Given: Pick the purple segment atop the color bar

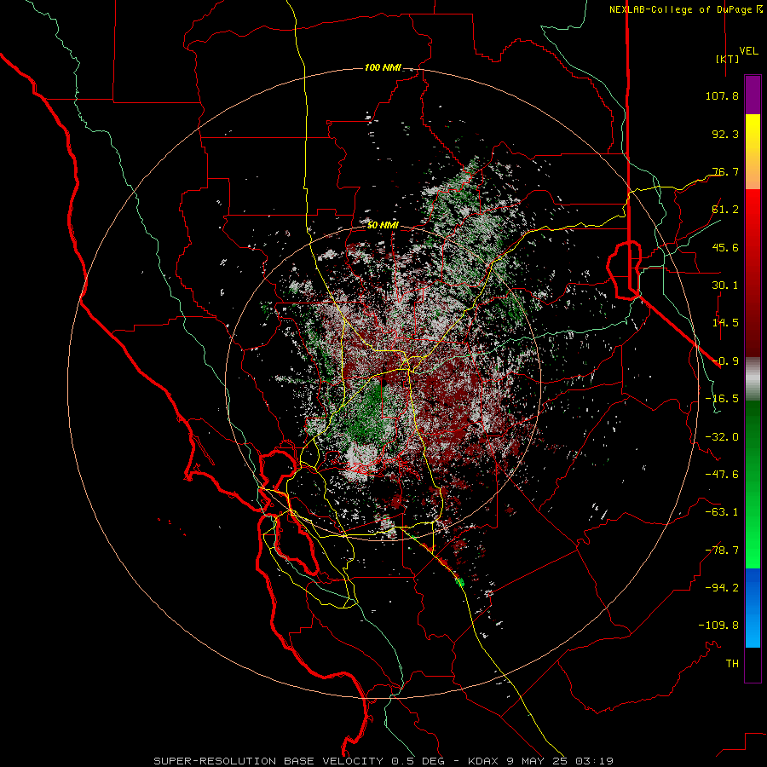Looking at the screenshot, I should tap(753, 95).
